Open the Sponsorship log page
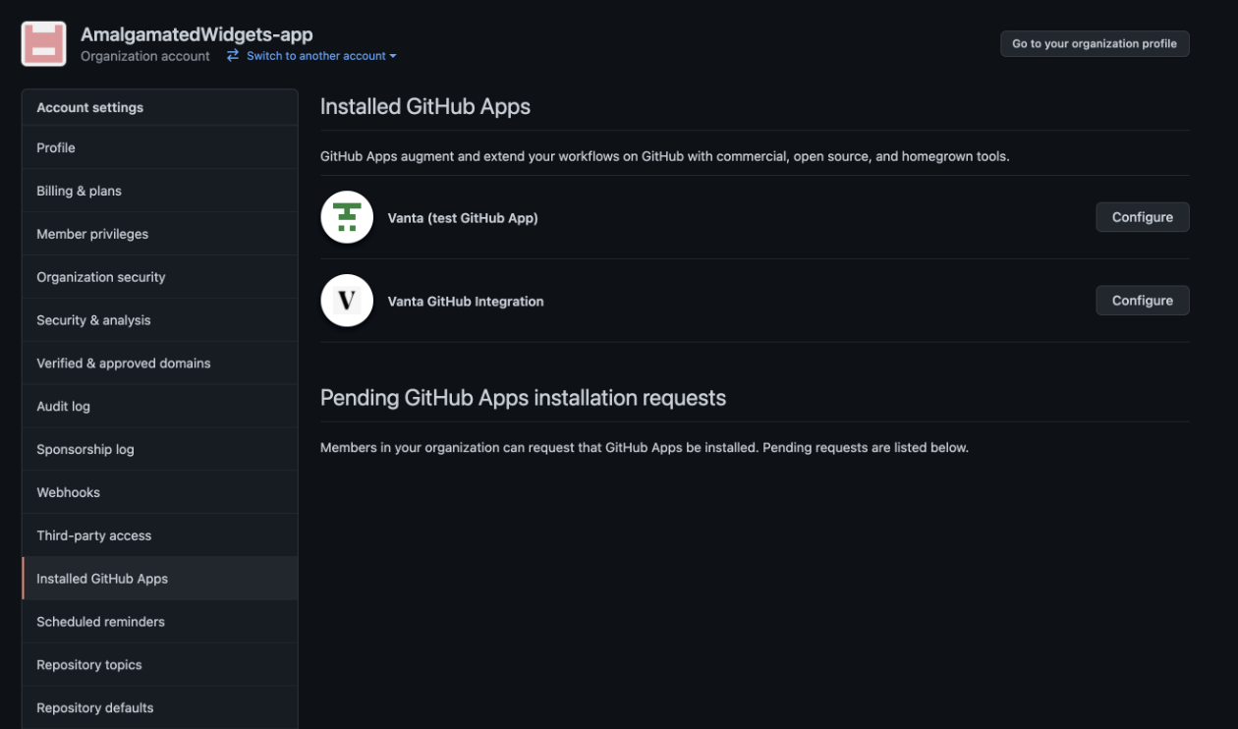This screenshot has height=729, width=1238. (x=159, y=449)
